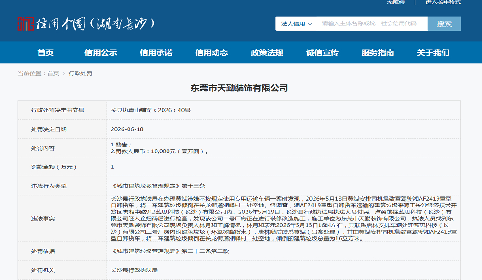Select the company title 东莞市天勤装饰有限公司
The width and height of the screenshot is (482, 280).
239,88
